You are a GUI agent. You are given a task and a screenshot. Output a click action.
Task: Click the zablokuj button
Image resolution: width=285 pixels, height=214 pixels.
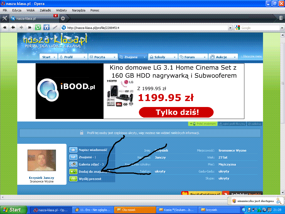coord(254,124)
